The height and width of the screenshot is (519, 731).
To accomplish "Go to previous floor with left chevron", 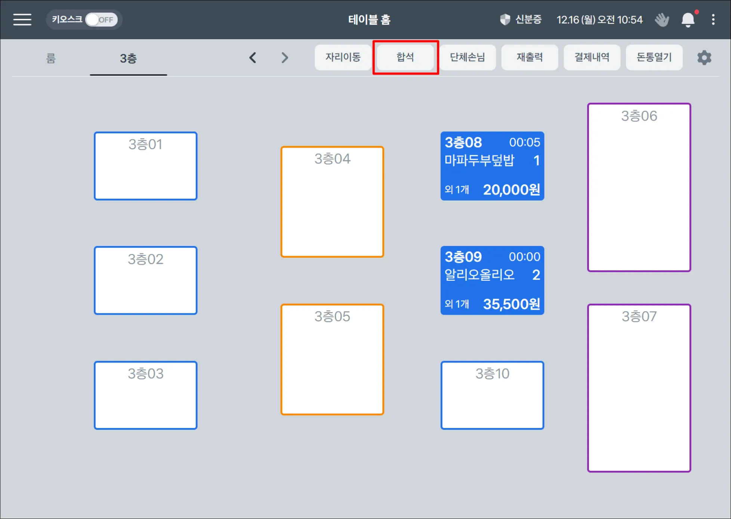I will 253,58.
